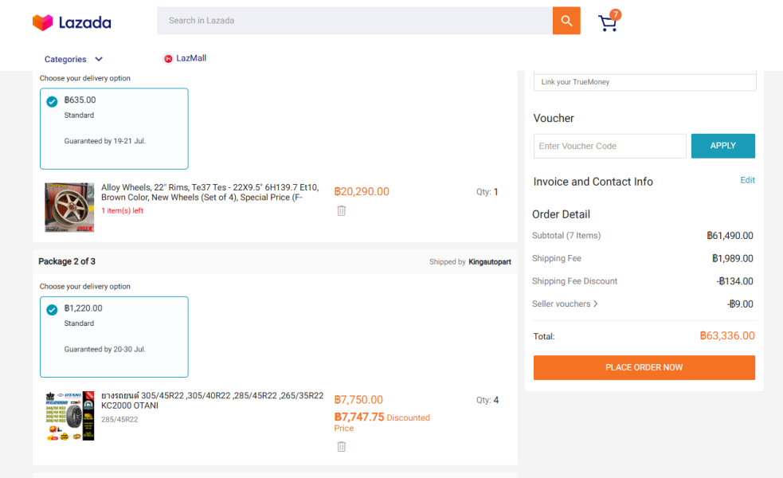Screen dimensions: 783x478
Task: Edit Invoice and Contact Info
Action: click(747, 180)
